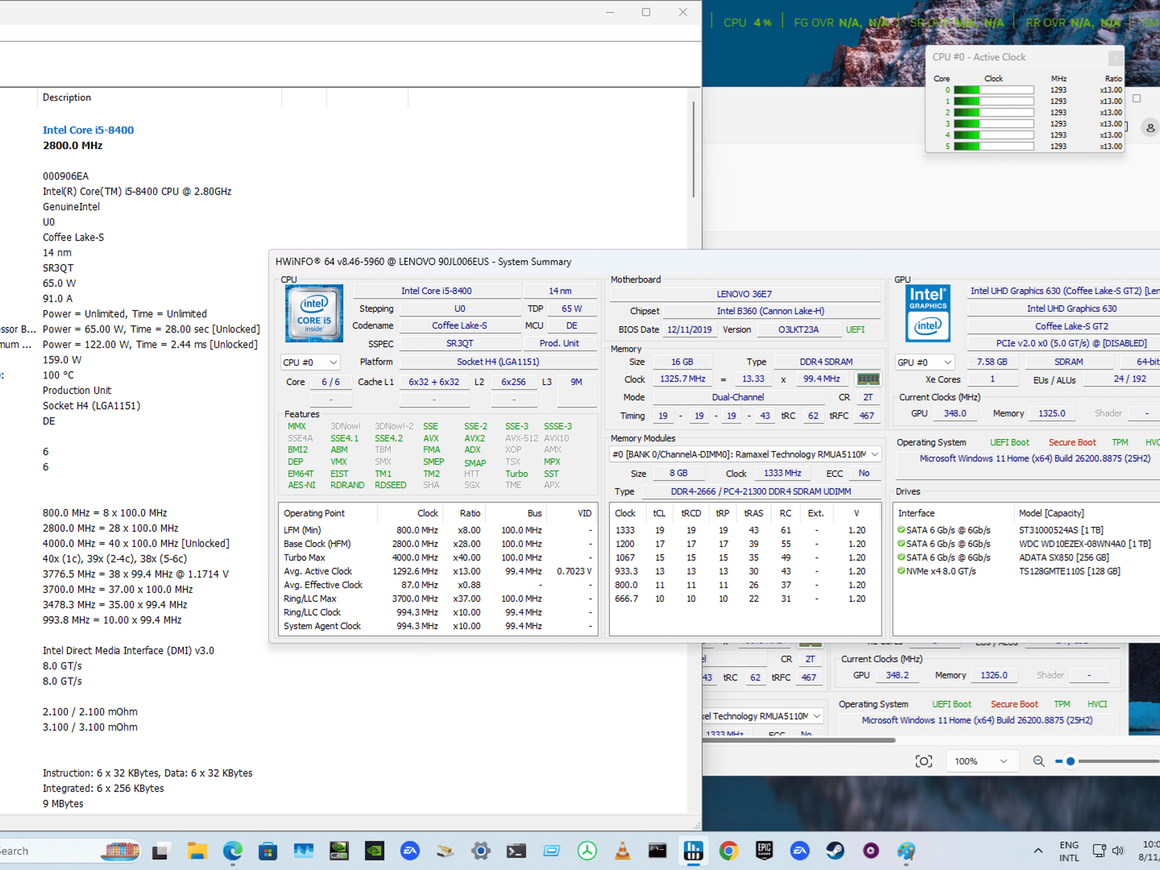The height and width of the screenshot is (870, 1160).
Task: Click the WDC WD10EZEX-08WN4A0 drive entry
Action: point(1085,544)
